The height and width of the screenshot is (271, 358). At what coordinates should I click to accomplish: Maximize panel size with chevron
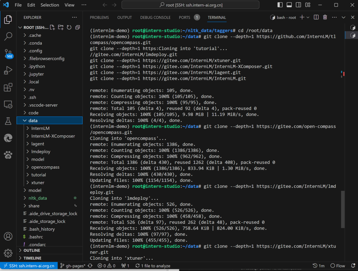(x=343, y=17)
